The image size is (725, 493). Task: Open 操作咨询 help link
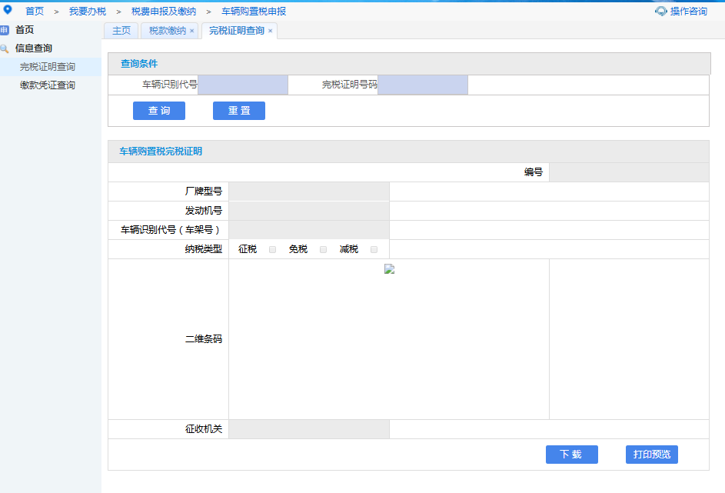(688, 12)
